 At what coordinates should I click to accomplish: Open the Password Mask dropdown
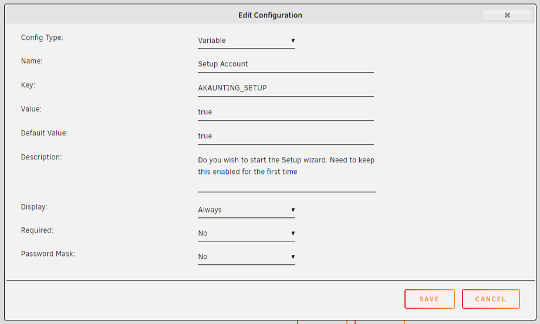click(247, 257)
